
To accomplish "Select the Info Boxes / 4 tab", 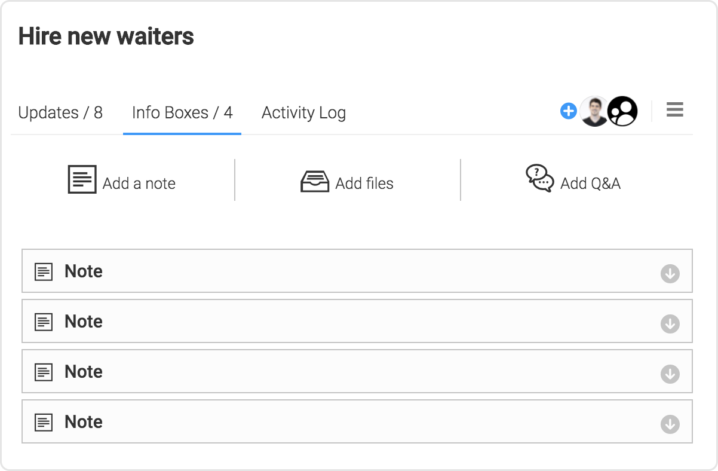I will pos(182,113).
